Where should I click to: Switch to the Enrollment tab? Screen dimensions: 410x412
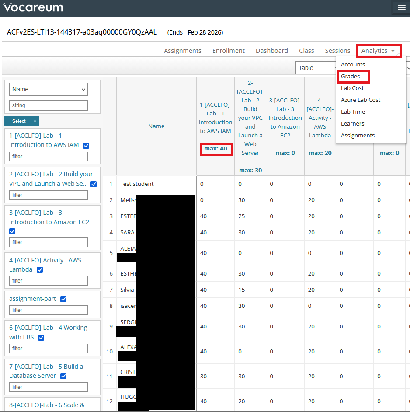click(x=228, y=51)
